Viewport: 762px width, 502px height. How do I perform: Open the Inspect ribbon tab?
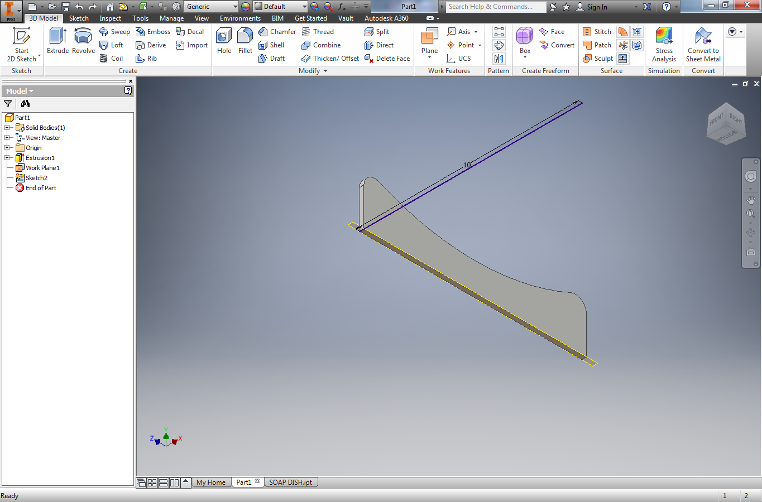coord(110,18)
